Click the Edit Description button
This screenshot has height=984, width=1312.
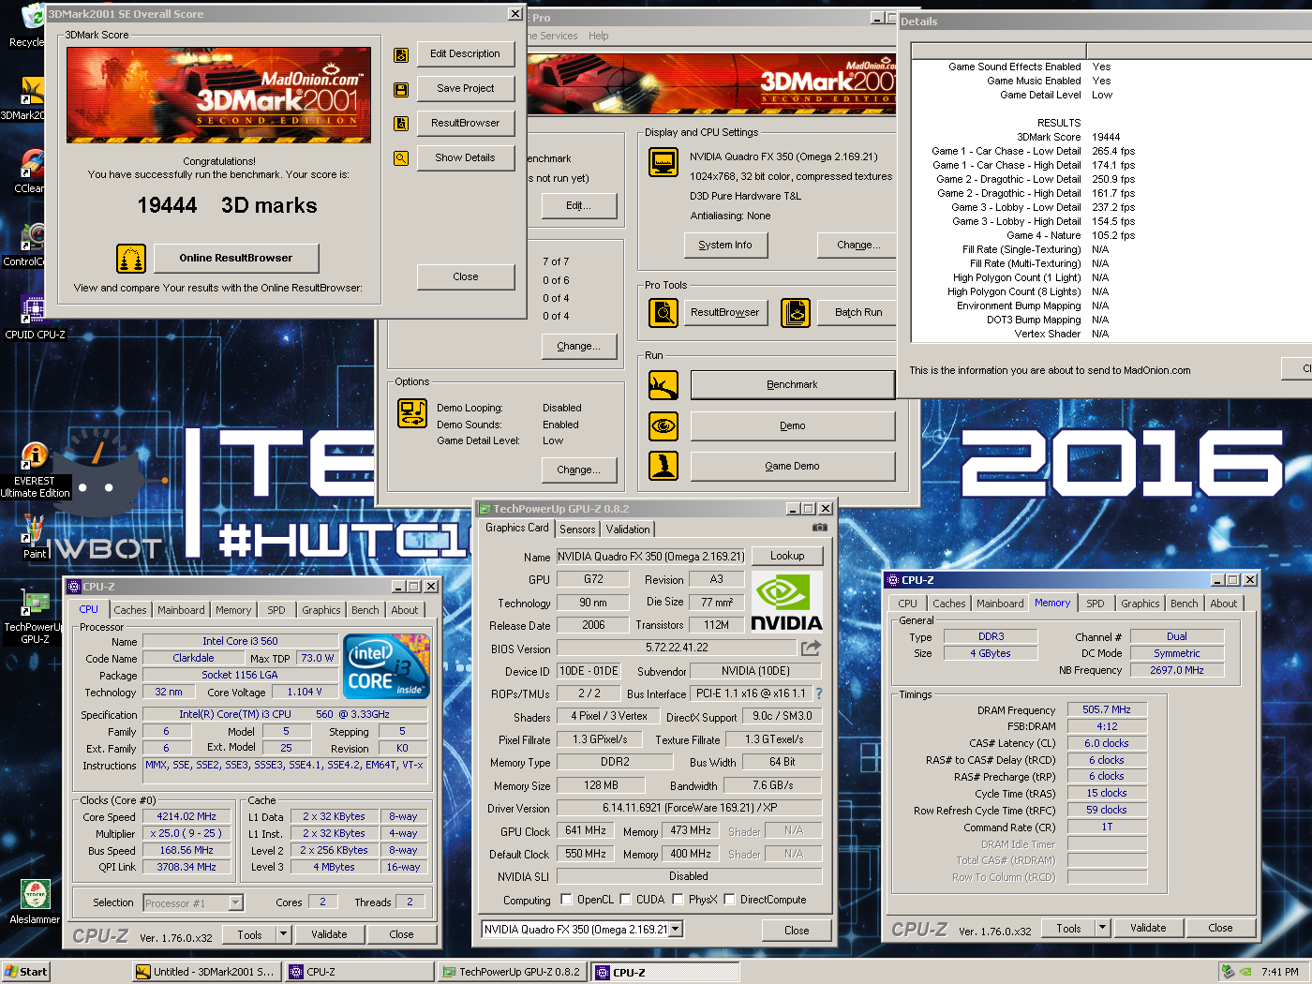(x=465, y=53)
